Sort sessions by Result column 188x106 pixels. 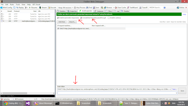(10, 11)
